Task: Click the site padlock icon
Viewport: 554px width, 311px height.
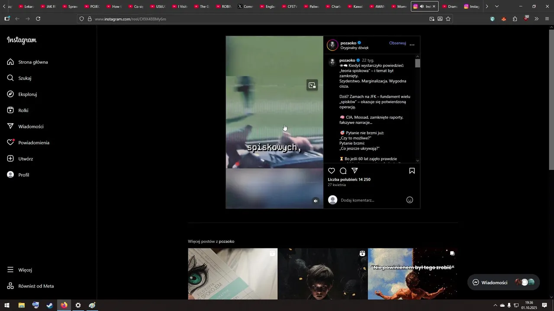Action: coord(90,19)
